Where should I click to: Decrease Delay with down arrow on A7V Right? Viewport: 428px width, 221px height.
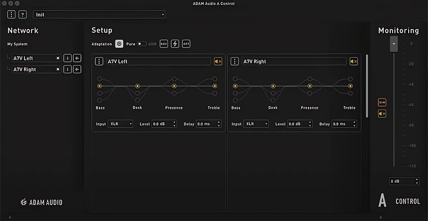pyautogui.click(x=355, y=126)
